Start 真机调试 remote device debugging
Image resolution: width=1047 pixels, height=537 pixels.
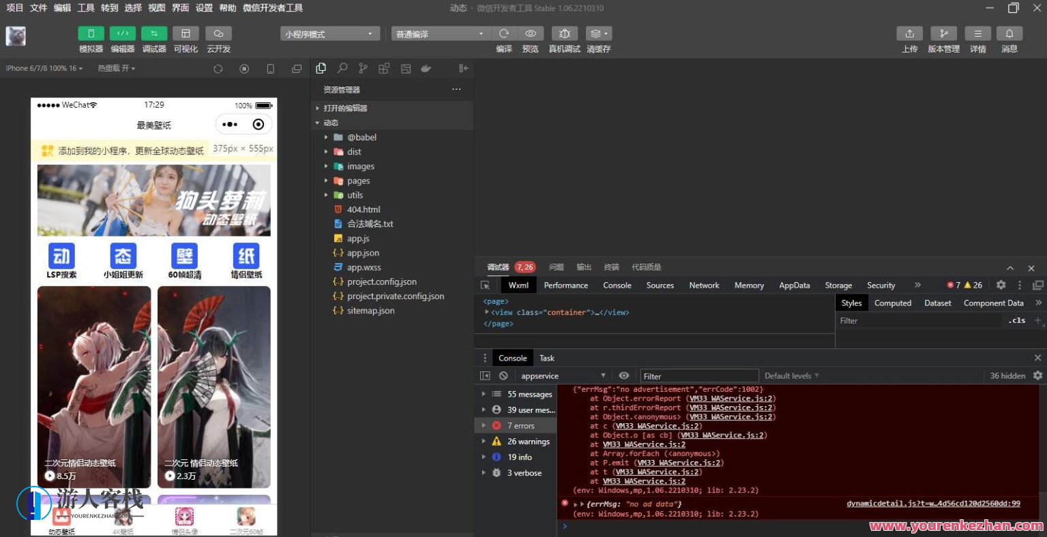click(564, 33)
